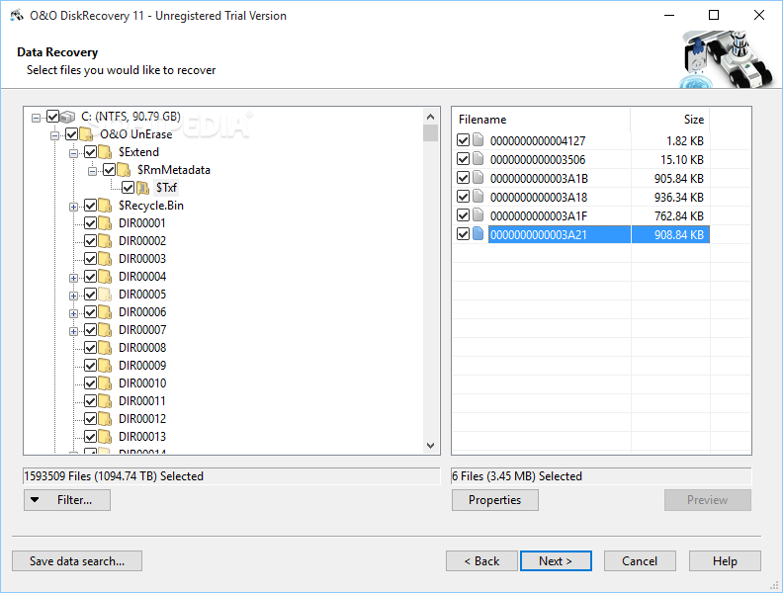Expand the DIR00004 folder node
This screenshot has width=783, height=593.
point(73,278)
